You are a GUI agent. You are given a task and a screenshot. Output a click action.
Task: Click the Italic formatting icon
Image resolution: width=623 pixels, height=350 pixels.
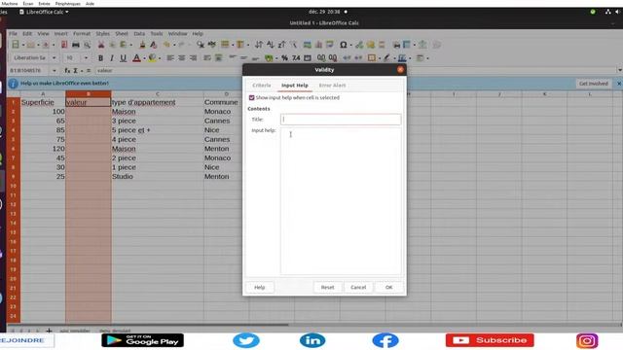click(x=112, y=58)
